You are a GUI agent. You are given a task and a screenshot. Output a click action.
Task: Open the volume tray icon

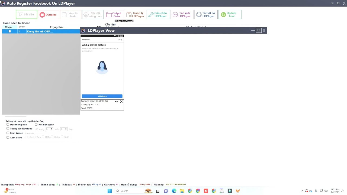[326, 191]
